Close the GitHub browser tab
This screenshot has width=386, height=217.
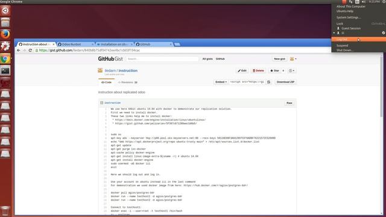[171, 44]
